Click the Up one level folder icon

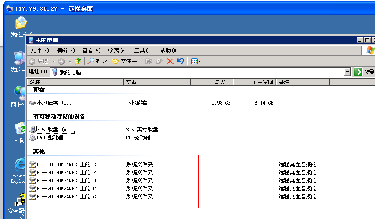point(78,61)
